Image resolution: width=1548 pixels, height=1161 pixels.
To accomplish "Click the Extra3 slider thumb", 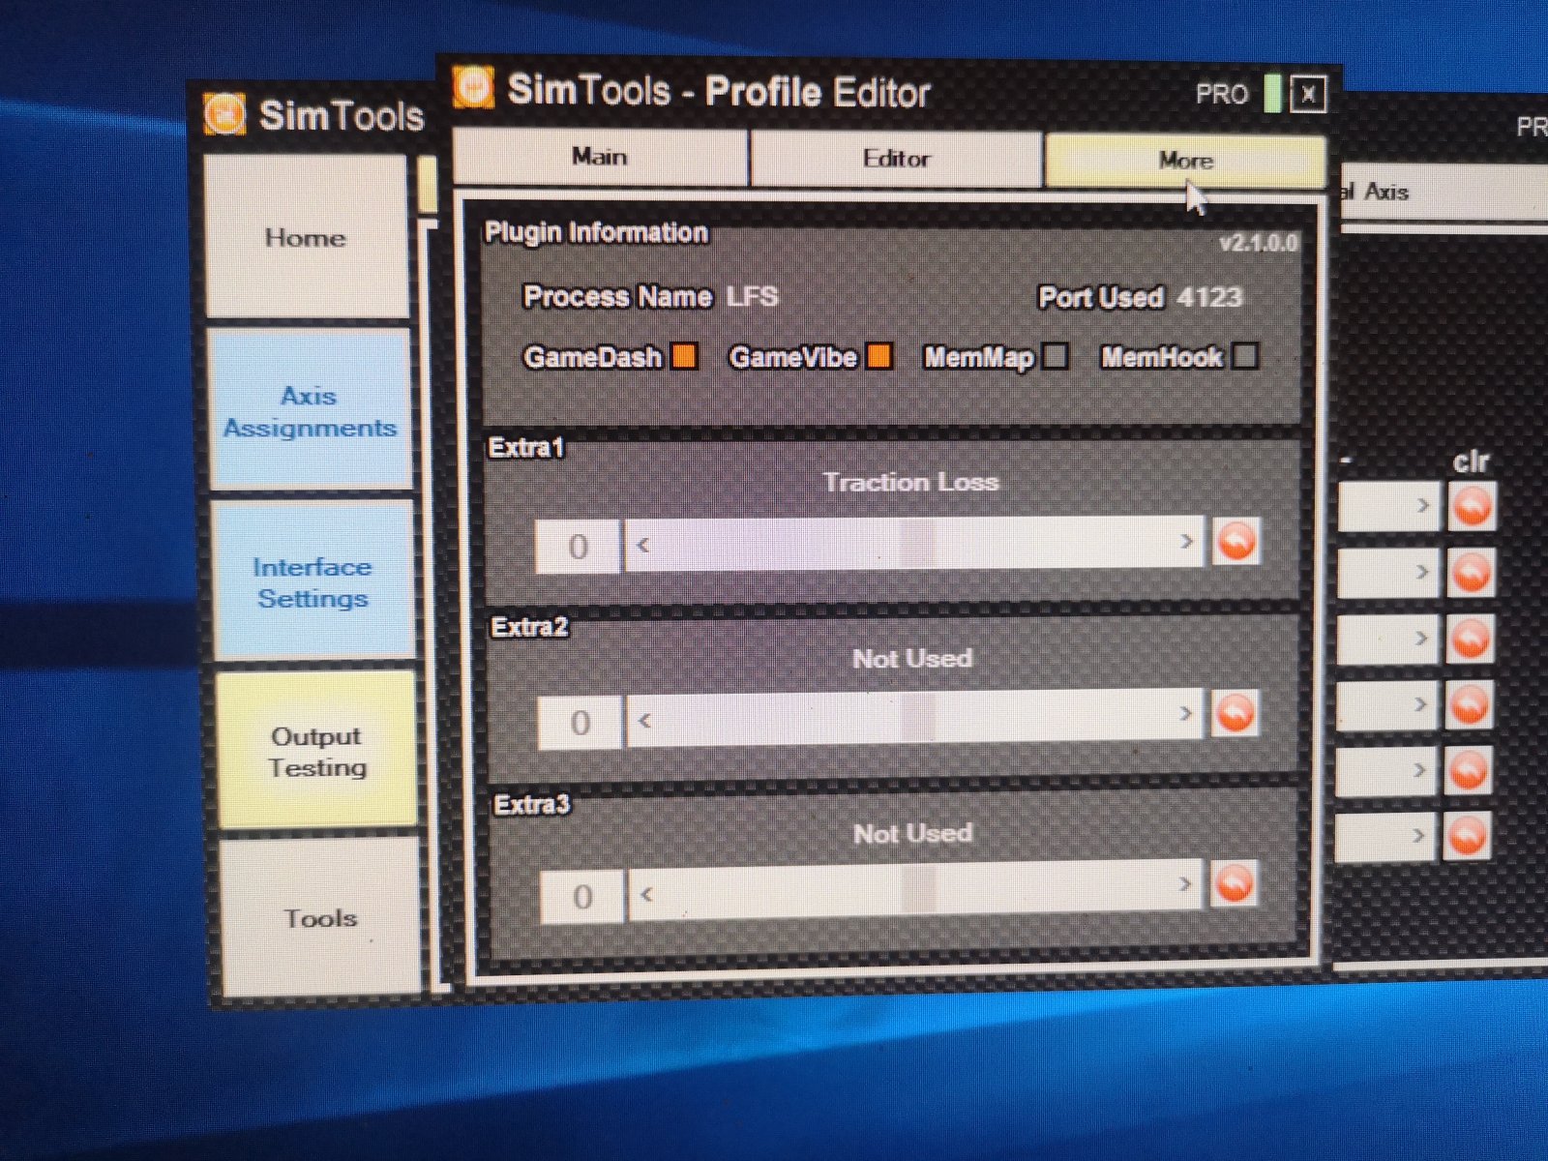I will coord(919,890).
